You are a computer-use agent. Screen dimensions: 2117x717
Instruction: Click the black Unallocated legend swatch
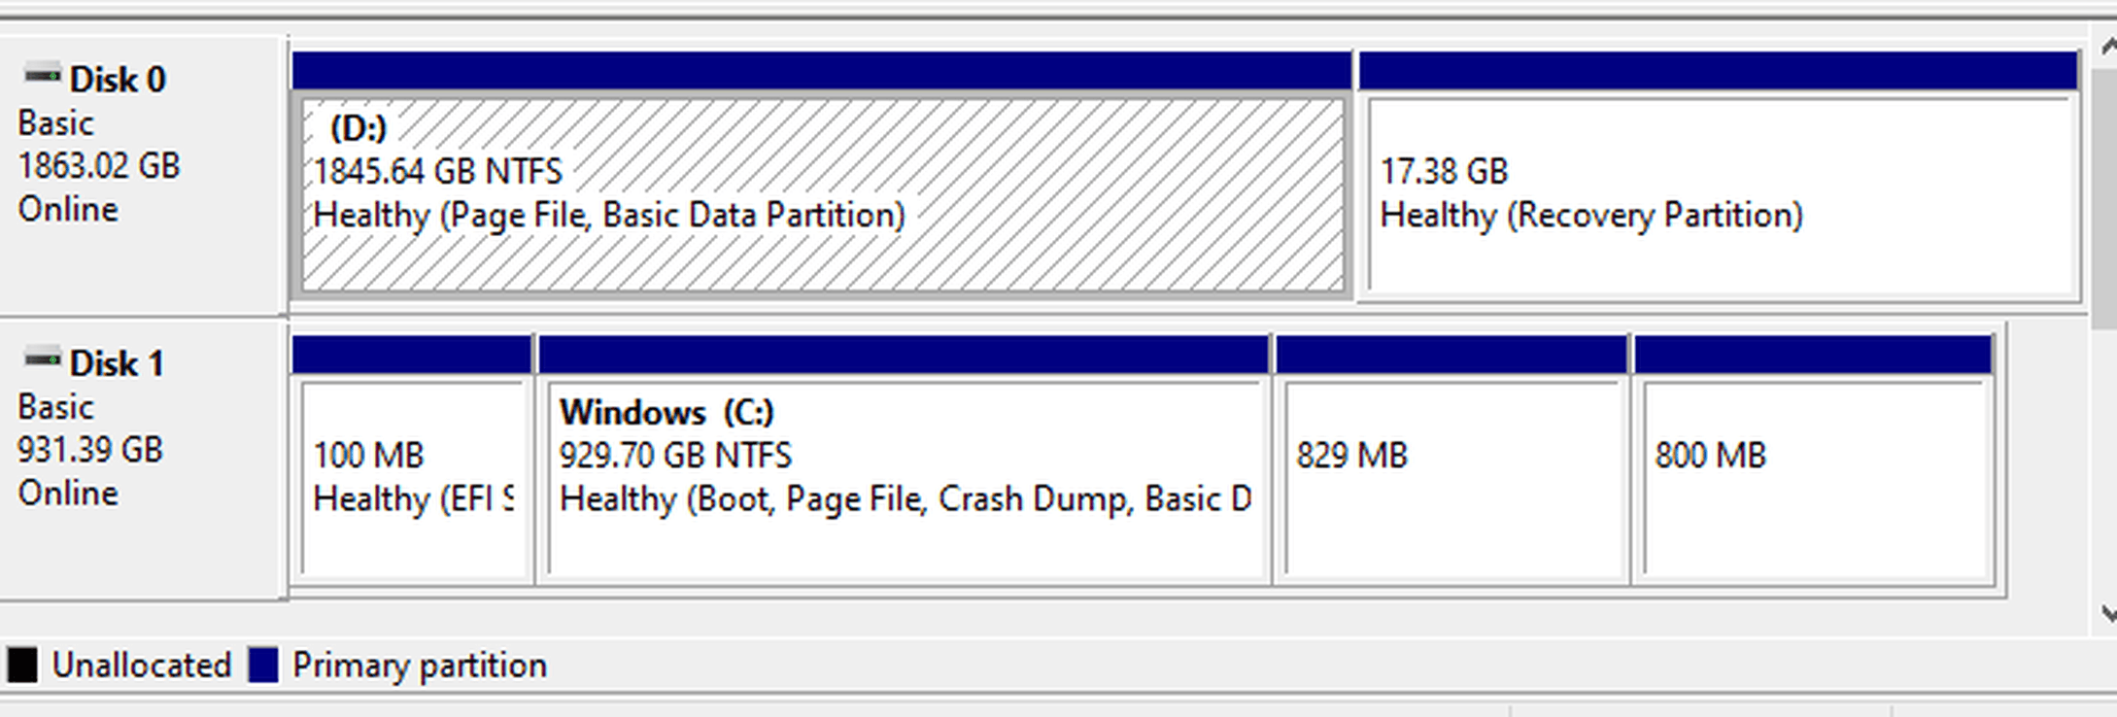(22, 666)
